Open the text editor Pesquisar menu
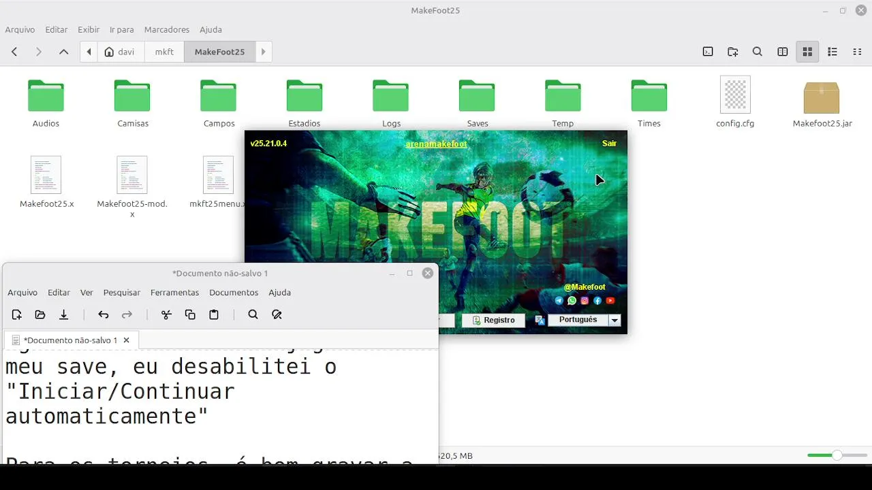The width and height of the screenshot is (872, 490). pyautogui.click(x=122, y=293)
